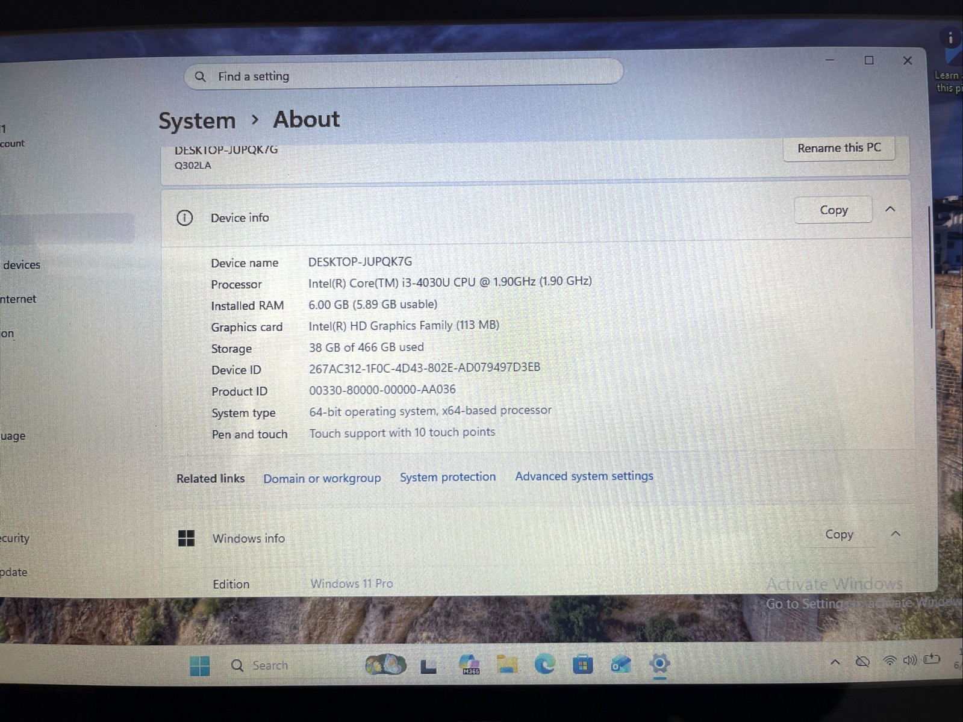Open the Windows Start menu
Viewport: 963px width, 722px height.
coord(200,665)
